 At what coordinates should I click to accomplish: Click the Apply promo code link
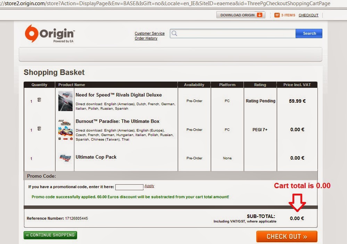point(149,186)
